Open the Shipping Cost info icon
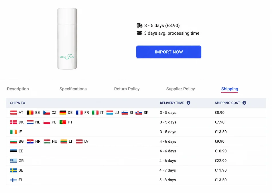The height and width of the screenshot is (193, 272). click(x=244, y=103)
